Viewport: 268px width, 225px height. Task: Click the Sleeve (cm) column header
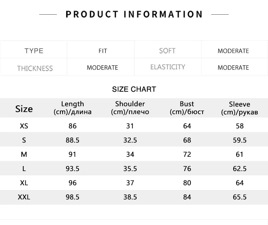click(x=239, y=108)
